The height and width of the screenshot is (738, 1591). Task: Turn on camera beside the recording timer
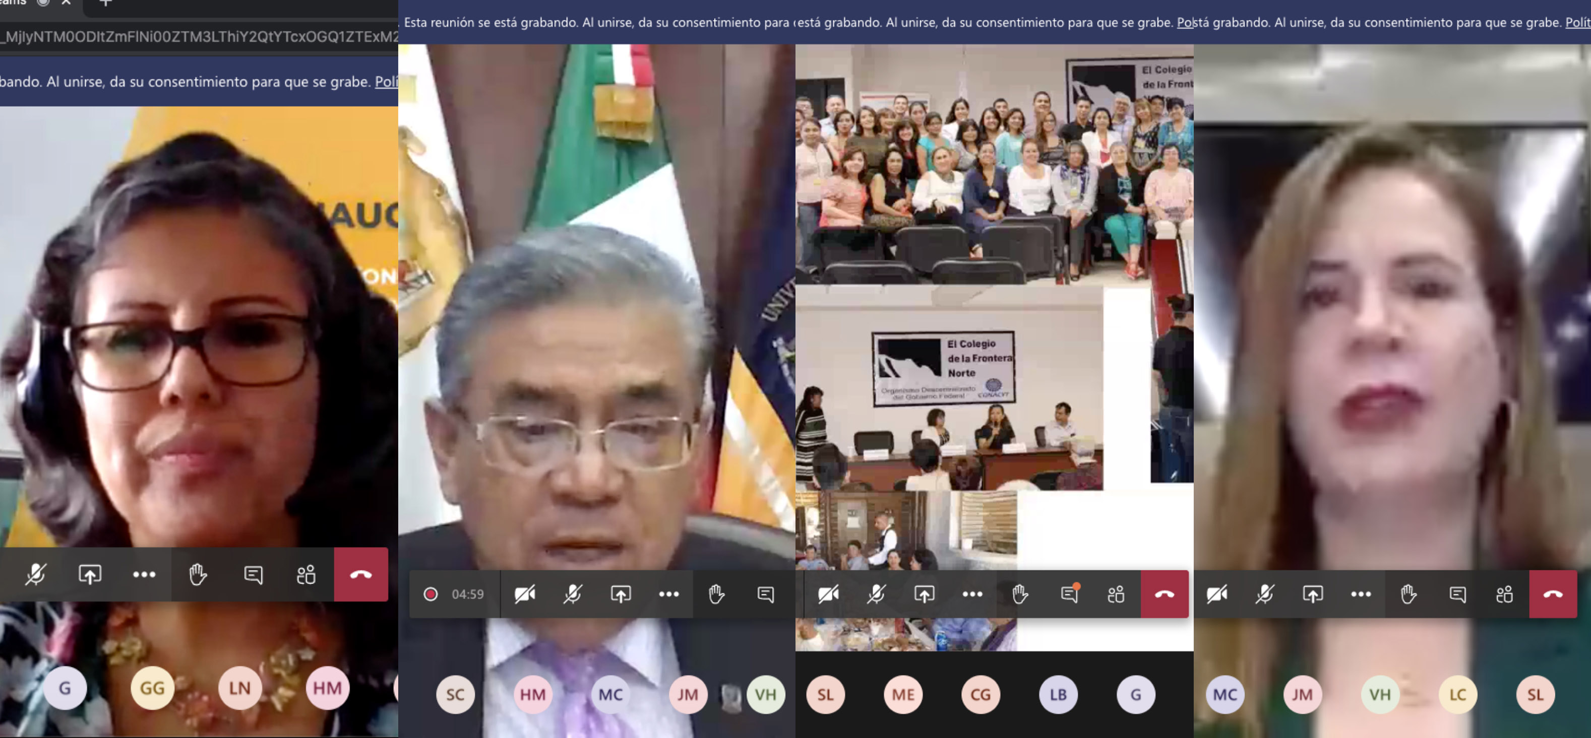tap(525, 594)
